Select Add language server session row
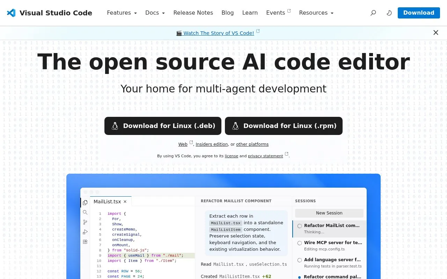 point(330,263)
